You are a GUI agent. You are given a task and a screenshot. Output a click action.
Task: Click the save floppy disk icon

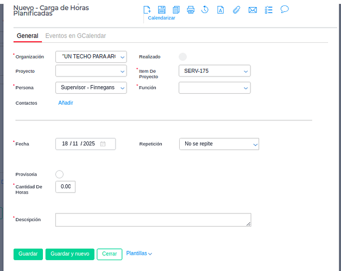[x=162, y=10]
